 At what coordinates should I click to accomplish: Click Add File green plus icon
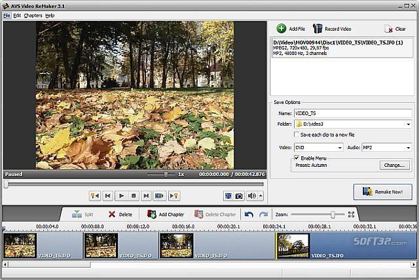[282, 28]
